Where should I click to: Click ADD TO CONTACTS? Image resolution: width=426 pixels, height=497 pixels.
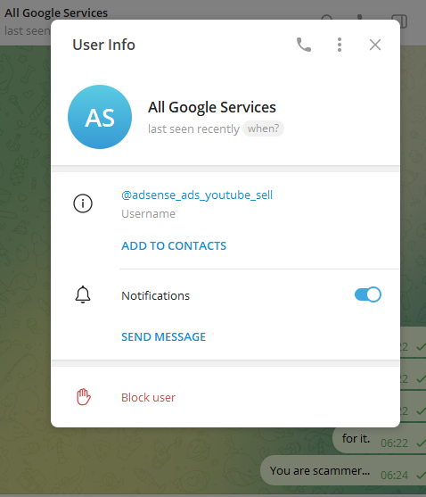click(x=174, y=245)
